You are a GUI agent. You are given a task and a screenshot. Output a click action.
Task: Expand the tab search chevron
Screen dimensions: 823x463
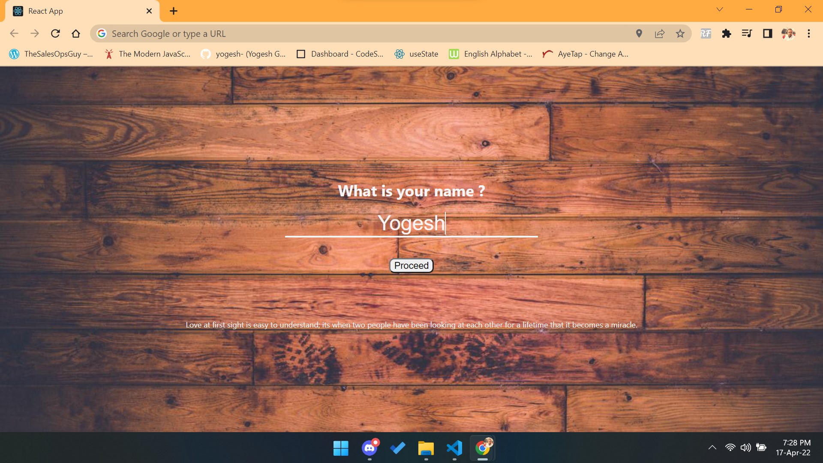click(x=719, y=9)
